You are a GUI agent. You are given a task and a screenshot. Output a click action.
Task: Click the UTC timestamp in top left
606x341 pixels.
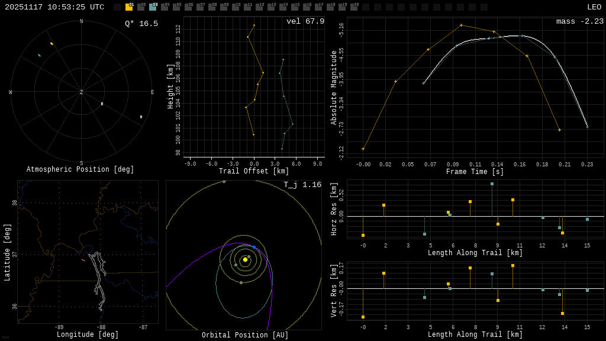click(x=54, y=7)
